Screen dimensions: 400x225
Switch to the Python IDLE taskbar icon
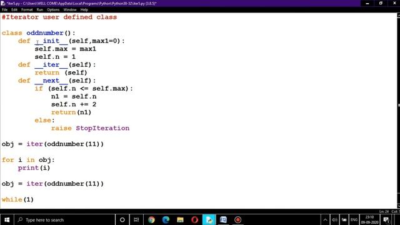coord(209,219)
